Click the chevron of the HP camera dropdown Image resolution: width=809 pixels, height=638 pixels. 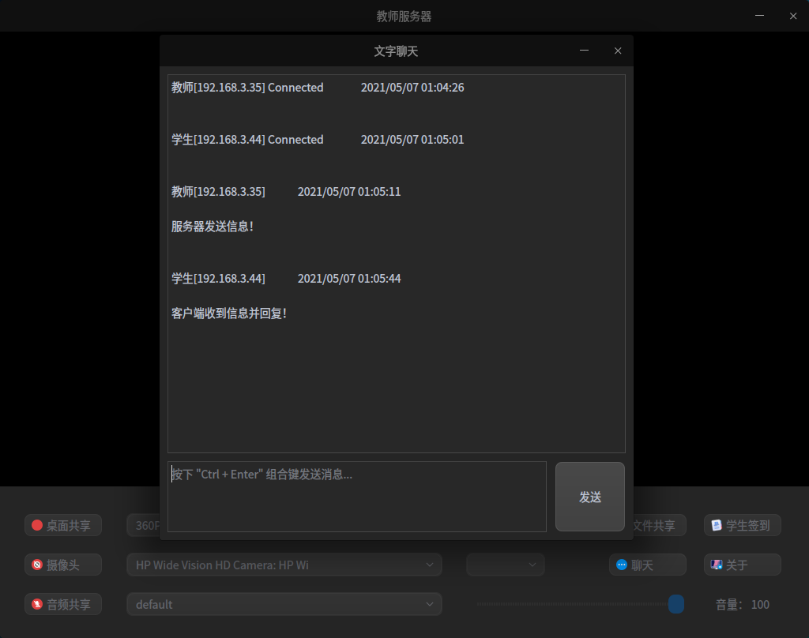[429, 565]
